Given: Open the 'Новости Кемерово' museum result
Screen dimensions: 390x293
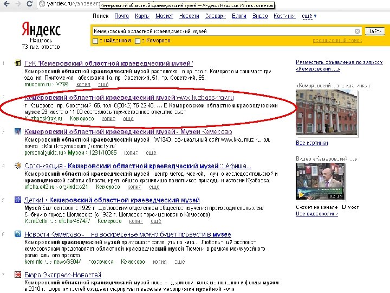Looking at the screenshot, I should click(x=128, y=234).
